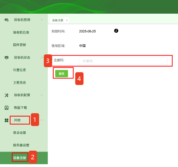
Task: Click the expiry date value 2025-08-25
Action: (87, 31)
